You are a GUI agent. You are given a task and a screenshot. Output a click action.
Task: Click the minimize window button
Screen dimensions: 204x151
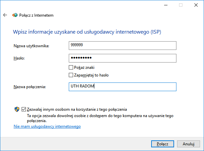(165, 5)
